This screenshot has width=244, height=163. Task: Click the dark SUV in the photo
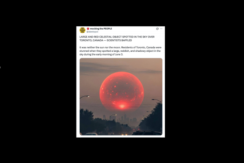pos(147,133)
